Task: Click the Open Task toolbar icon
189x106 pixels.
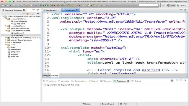Action: point(73,5)
